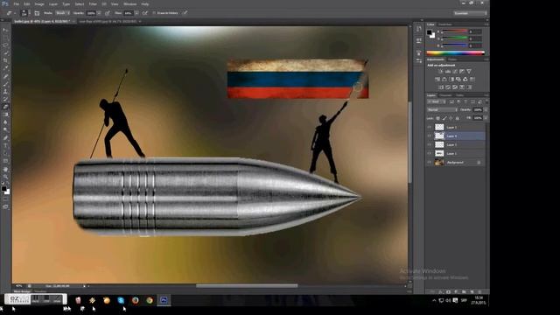Add a Hue/Saturation adjustment
Image resolution: width=560 pixels, height=315 pixels.
(x=437, y=80)
